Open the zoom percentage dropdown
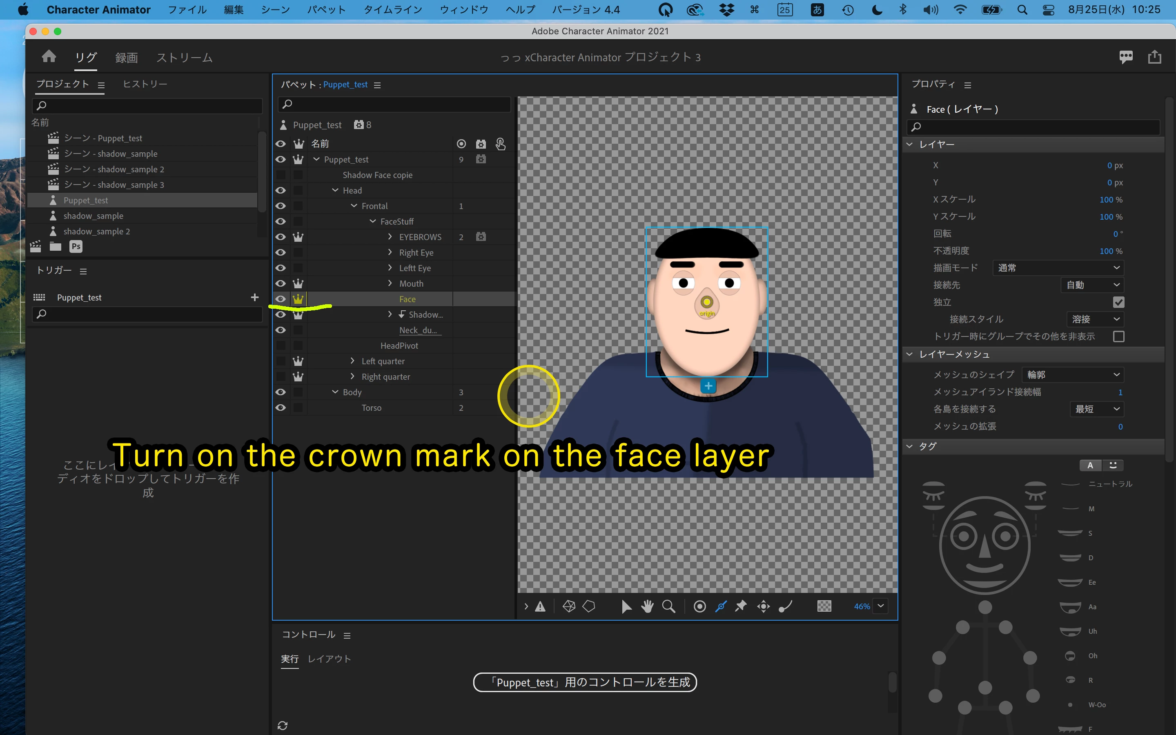This screenshot has width=1176, height=735. (880, 606)
